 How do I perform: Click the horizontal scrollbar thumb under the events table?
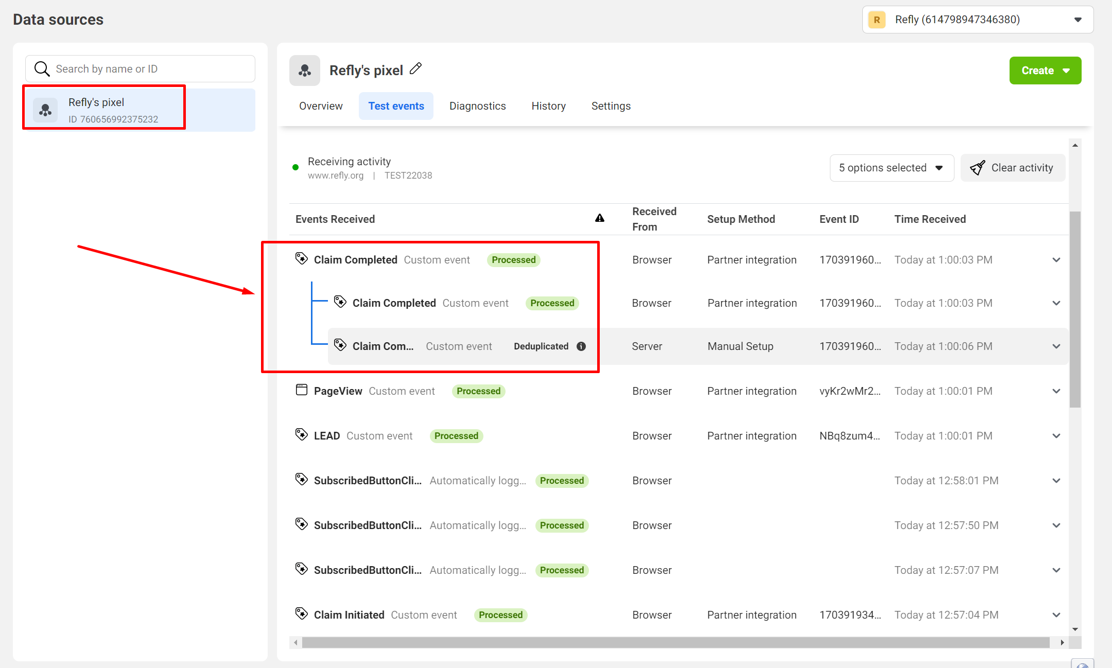tap(675, 642)
